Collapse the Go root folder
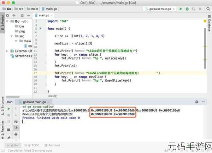This screenshot has height=153, width=212. 7,21
